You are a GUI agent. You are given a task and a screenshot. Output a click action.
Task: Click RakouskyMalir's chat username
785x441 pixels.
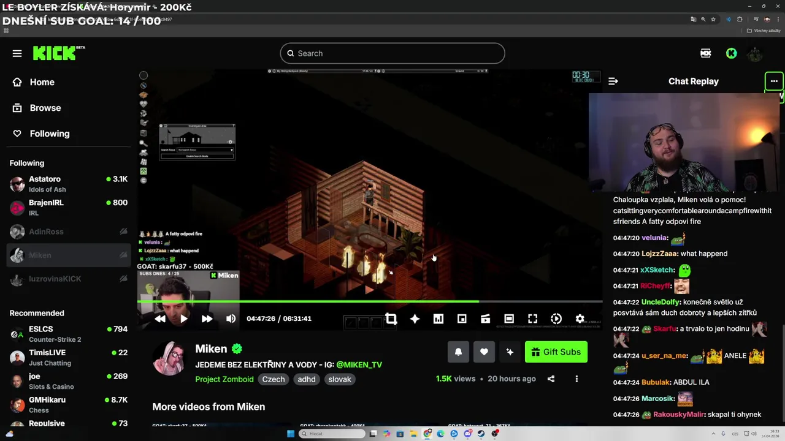click(679, 415)
